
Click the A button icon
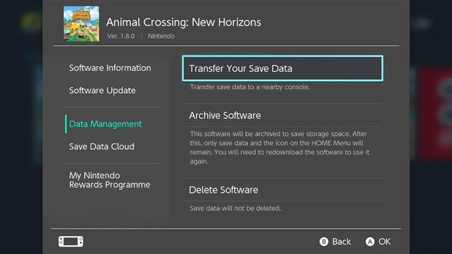tap(370, 241)
